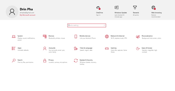Click 'Uninstall, defaults' description

point(23,50)
